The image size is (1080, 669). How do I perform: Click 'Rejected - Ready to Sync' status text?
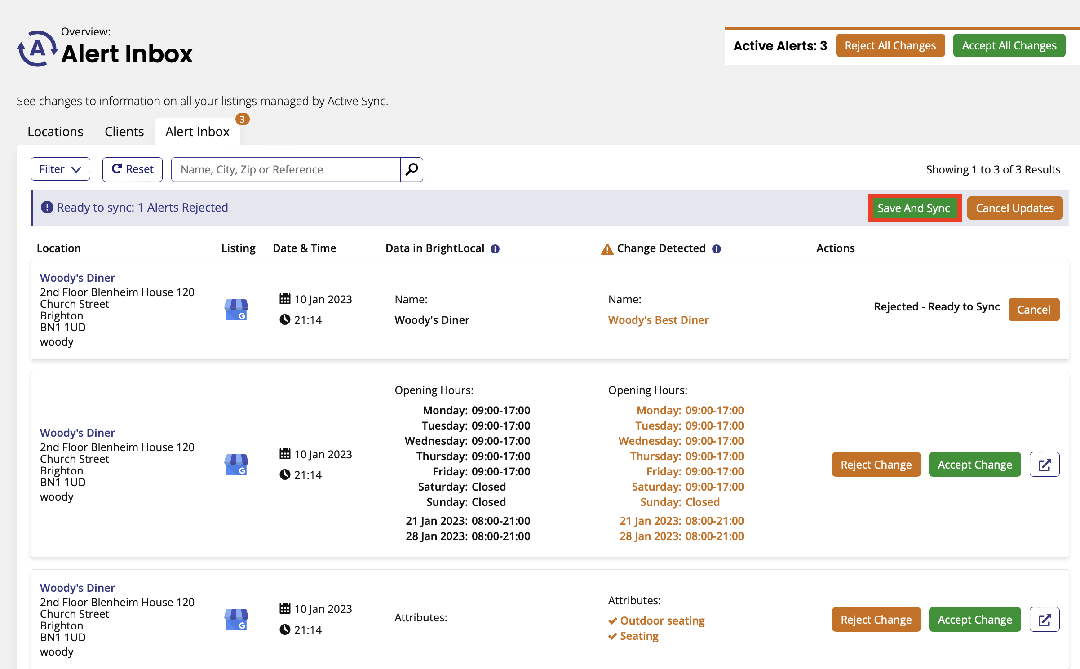[x=937, y=306]
